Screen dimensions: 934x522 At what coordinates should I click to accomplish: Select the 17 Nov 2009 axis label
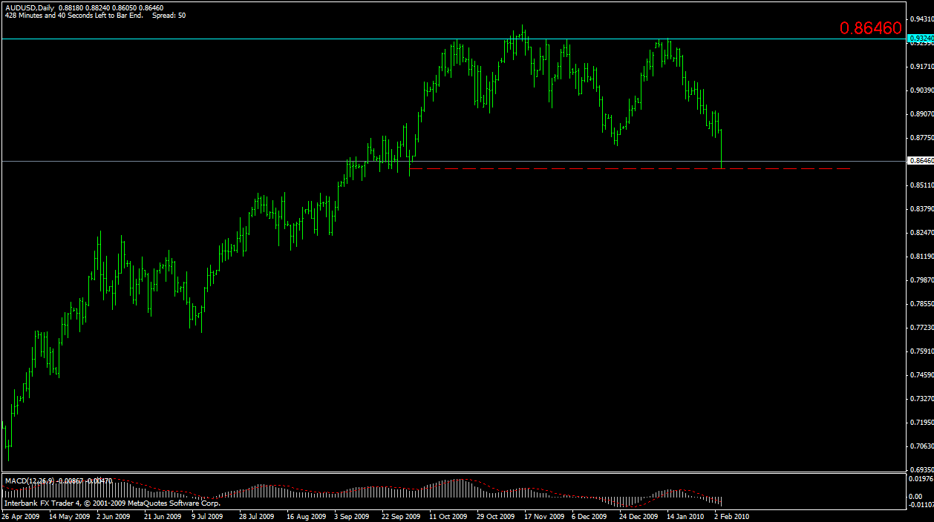pyautogui.click(x=543, y=515)
